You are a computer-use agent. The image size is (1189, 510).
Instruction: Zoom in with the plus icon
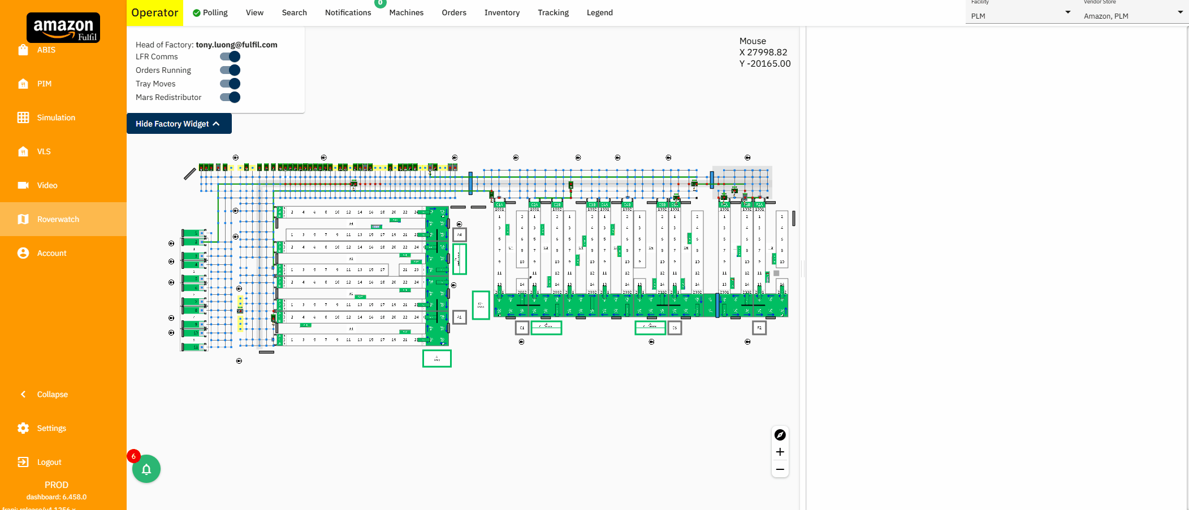tap(780, 452)
